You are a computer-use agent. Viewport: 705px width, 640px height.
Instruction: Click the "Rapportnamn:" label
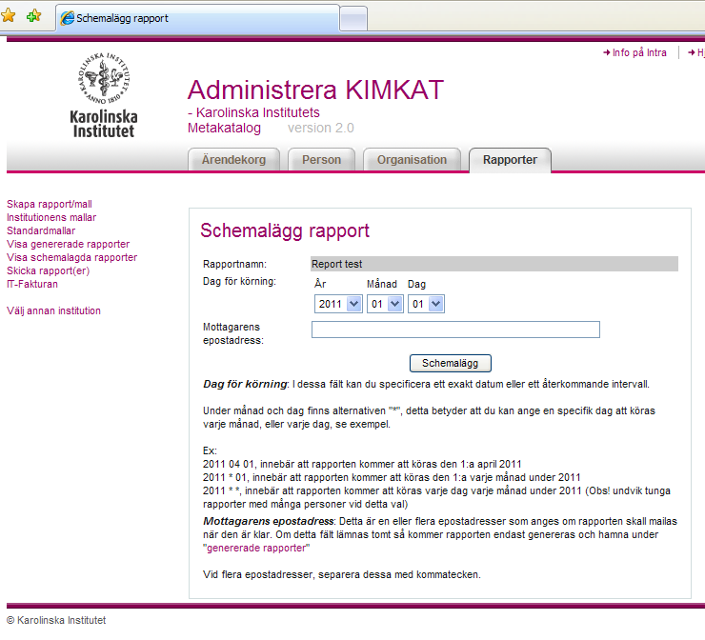pyautogui.click(x=234, y=264)
